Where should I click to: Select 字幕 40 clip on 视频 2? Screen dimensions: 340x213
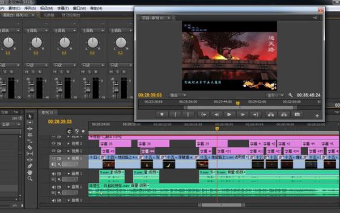click(108, 151)
